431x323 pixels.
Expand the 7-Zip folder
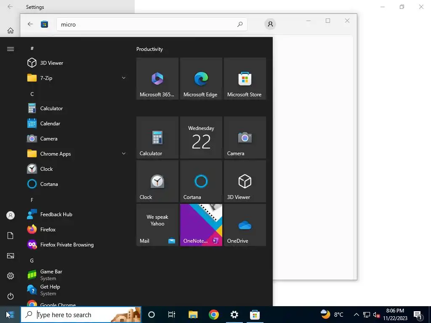(x=77, y=78)
